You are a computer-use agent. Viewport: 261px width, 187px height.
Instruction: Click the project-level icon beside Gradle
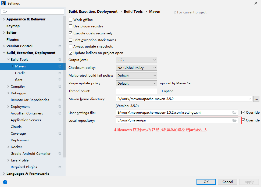[60, 73]
